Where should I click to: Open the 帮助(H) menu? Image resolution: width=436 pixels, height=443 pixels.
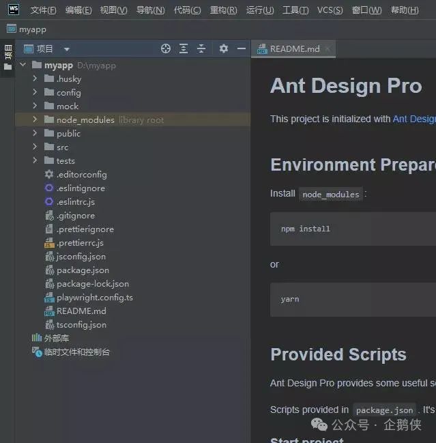[405, 10]
